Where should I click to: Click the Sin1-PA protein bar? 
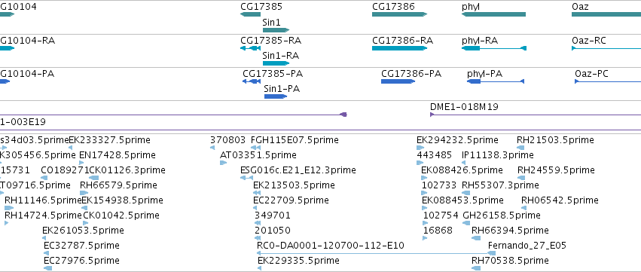point(276,96)
